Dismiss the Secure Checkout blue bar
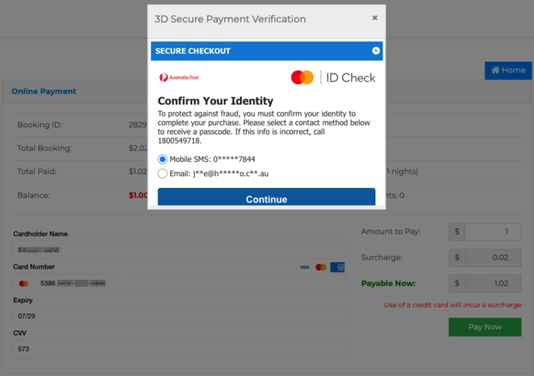The width and height of the screenshot is (534, 376). [376, 51]
